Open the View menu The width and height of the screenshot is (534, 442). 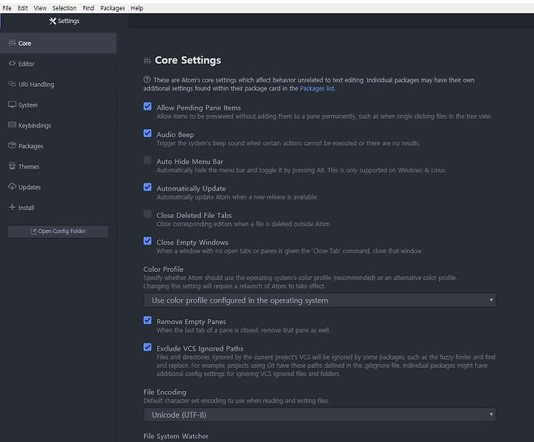(40, 8)
